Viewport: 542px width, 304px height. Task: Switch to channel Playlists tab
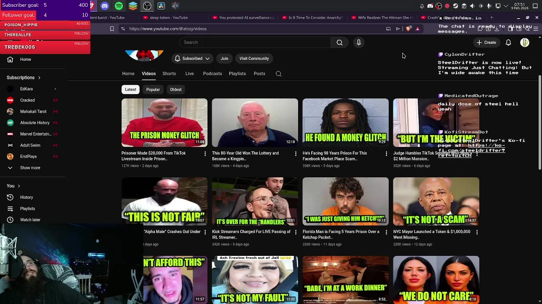point(237,73)
